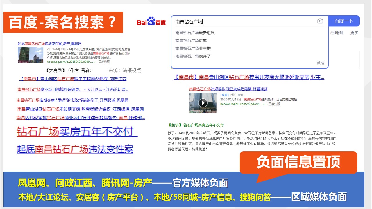Open 楼盘开发商无限期延期交房 result link
Viewport: 372px width, 209px height.
(x=249, y=77)
